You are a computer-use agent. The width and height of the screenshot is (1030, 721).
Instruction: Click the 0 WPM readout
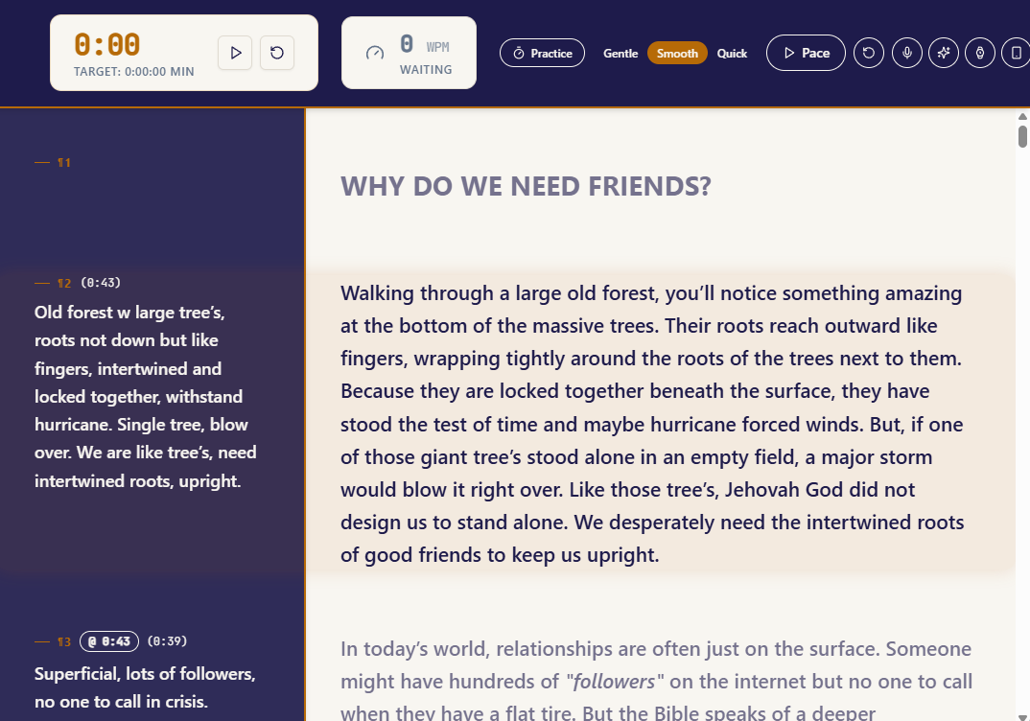tap(424, 45)
